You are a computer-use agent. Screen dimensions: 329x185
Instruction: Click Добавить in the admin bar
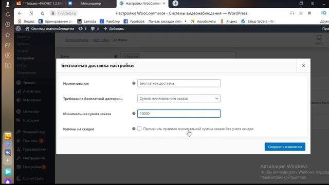coord(114,29)
